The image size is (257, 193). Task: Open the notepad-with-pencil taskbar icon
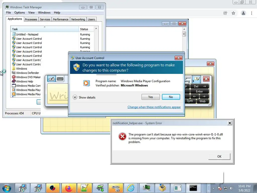(84, 188)
